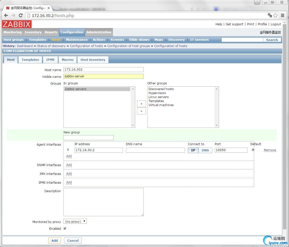Open the Monitored by proxy dropdown
The image size is (289, 247).
[x=75, y=221]
